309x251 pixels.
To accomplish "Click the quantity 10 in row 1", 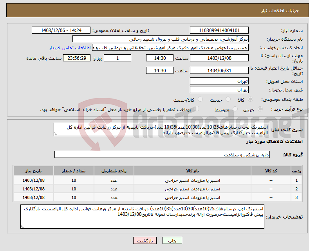I will coord(74,180).
